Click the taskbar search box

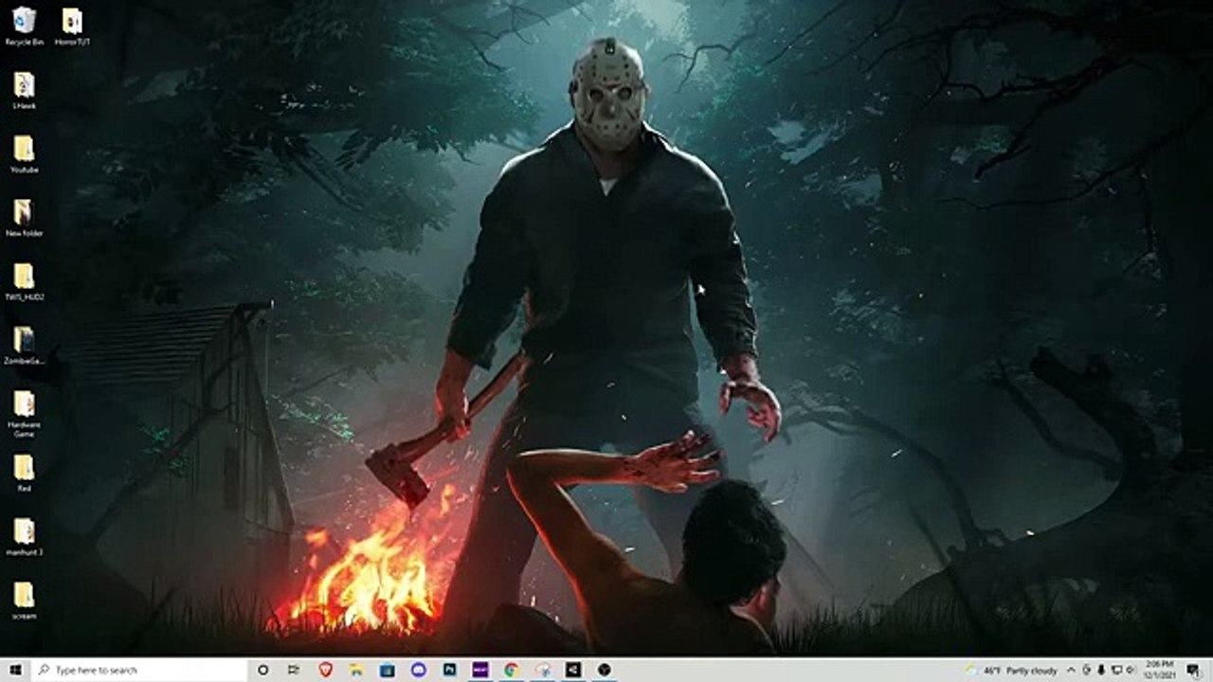[x=140, y=670]
